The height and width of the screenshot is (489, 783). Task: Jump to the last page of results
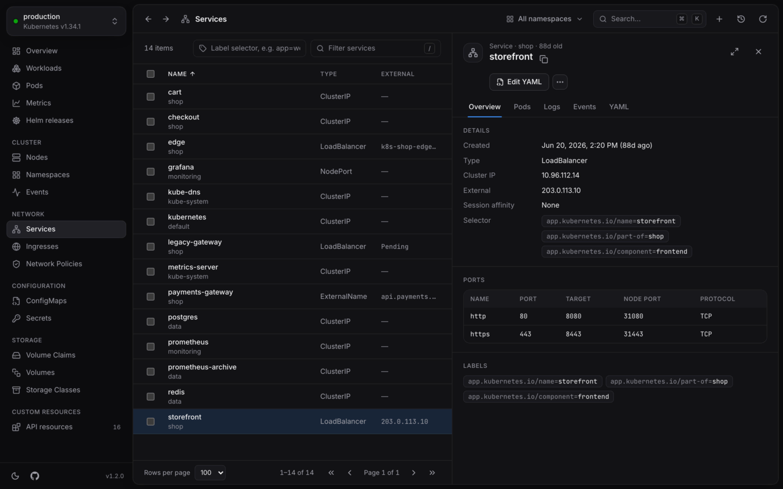[432, 473]
